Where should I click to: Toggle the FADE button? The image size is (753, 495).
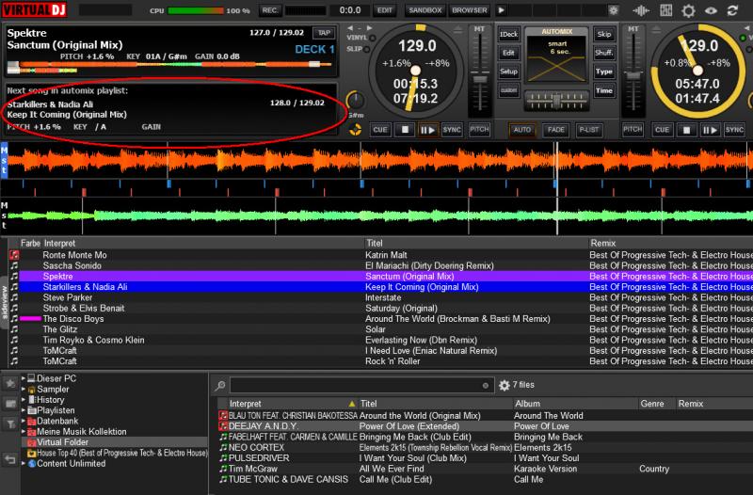pos(555,130)
